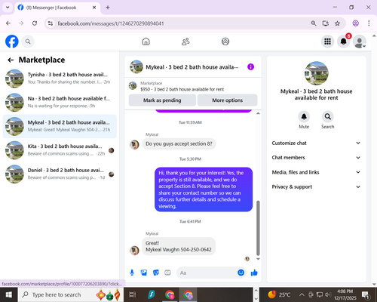Open Chrome three-dot menu
Viewport: 377px width, 302px height.
coord(369,23)
